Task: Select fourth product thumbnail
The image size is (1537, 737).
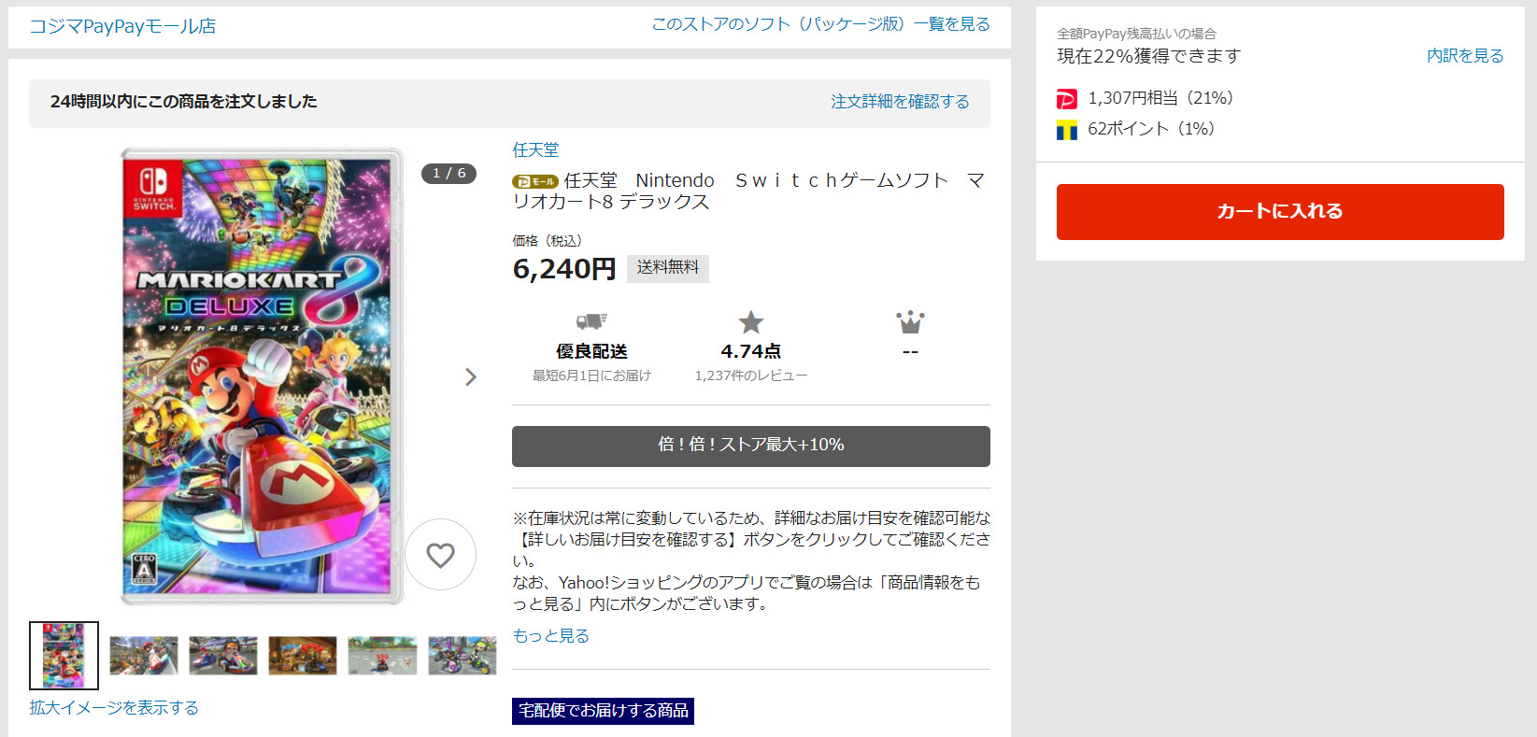Action: pyautogui.click(x=303, y=656)
